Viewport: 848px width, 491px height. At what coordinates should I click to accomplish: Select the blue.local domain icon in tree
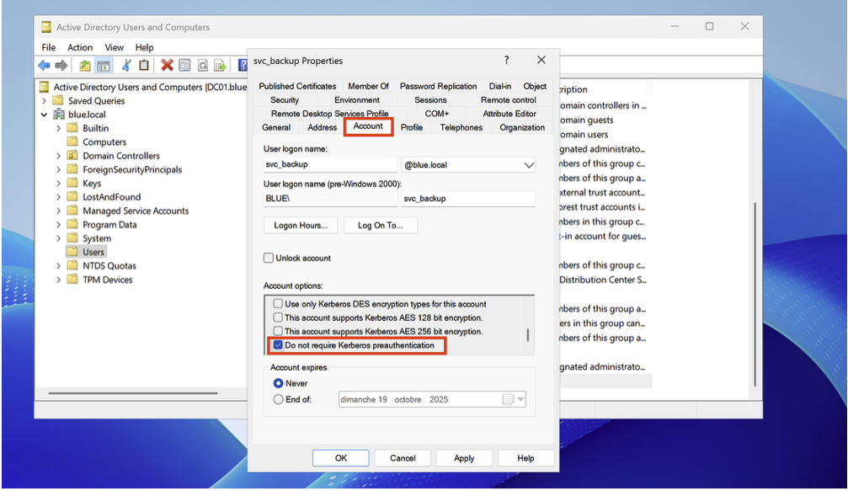coord(59,115)
